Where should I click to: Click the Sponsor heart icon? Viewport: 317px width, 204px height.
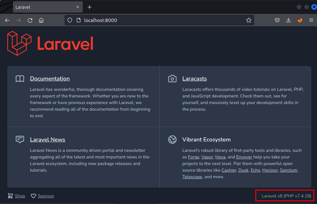pyautogui.click(x=33, y=196)
